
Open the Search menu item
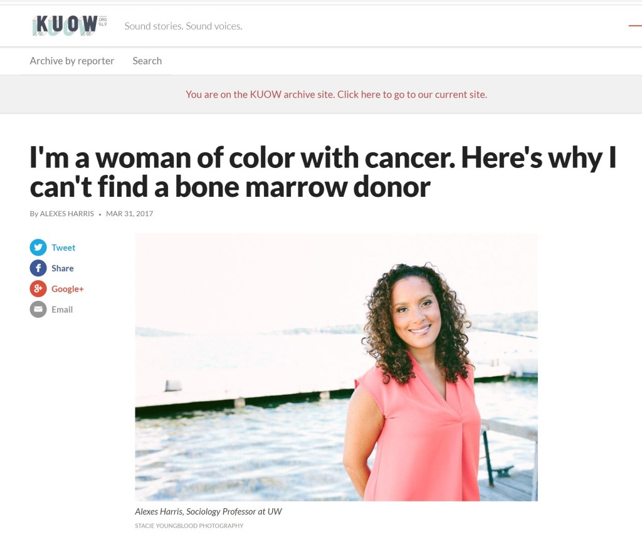click(147, 61)
